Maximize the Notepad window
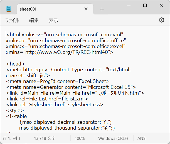Viewport: 170px width, 144px height. pos(145,5)
